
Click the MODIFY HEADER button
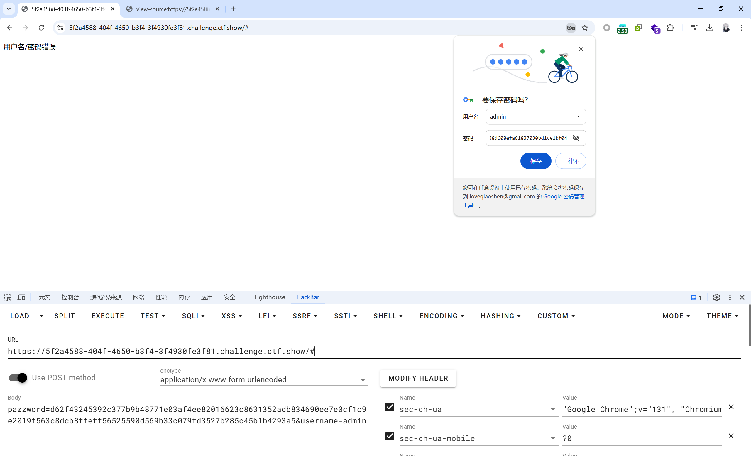(x=418, y=378)
